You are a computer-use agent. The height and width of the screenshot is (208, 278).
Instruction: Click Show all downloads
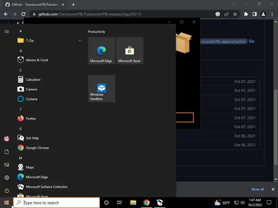[257, 189]
